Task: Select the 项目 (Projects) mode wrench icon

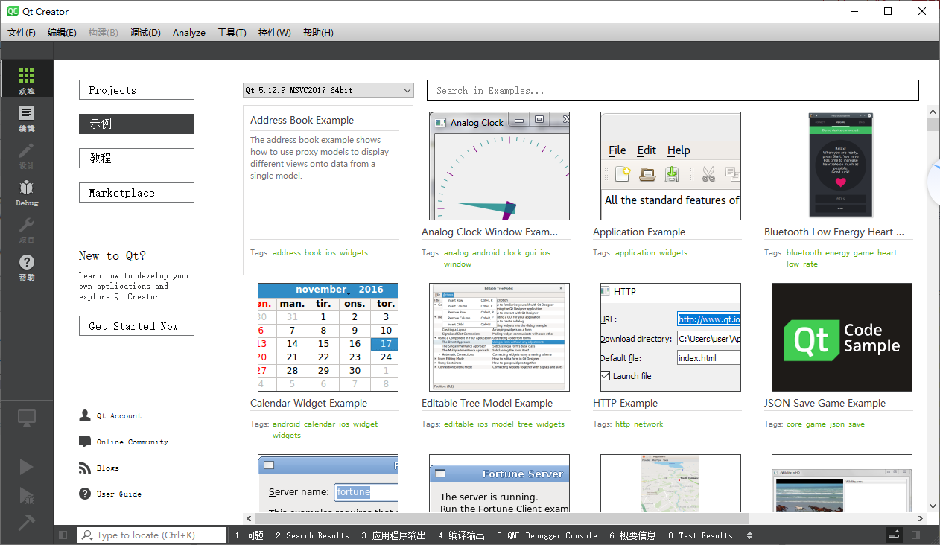Action: [26, 229]
